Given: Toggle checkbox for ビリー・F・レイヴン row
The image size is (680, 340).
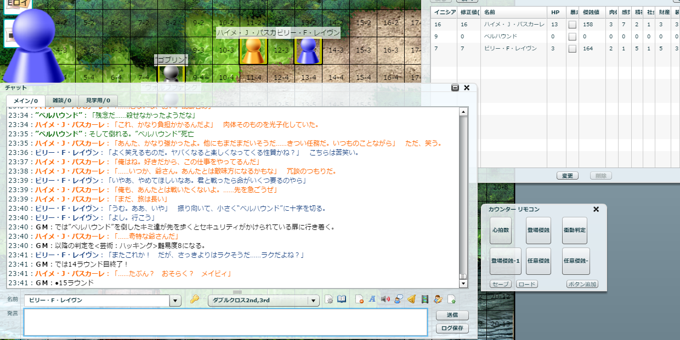Looking at the screenshot, I should tap(572, 49).
